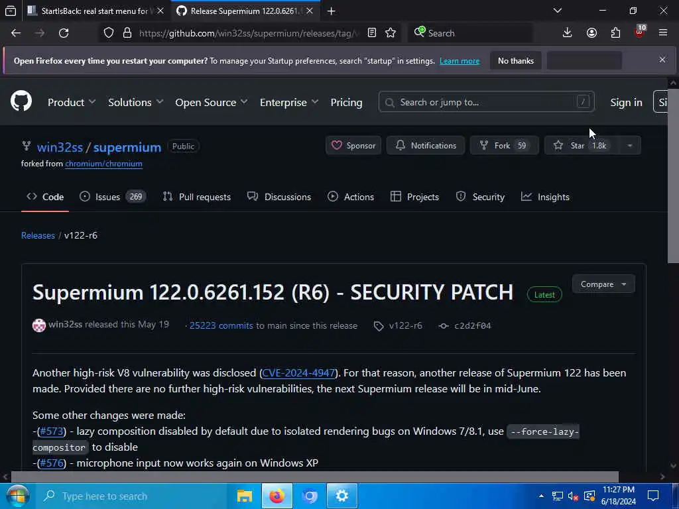This screenshot has width=679, height=509.
Task: Open File Explorer from taskbar
Action: 245,496
